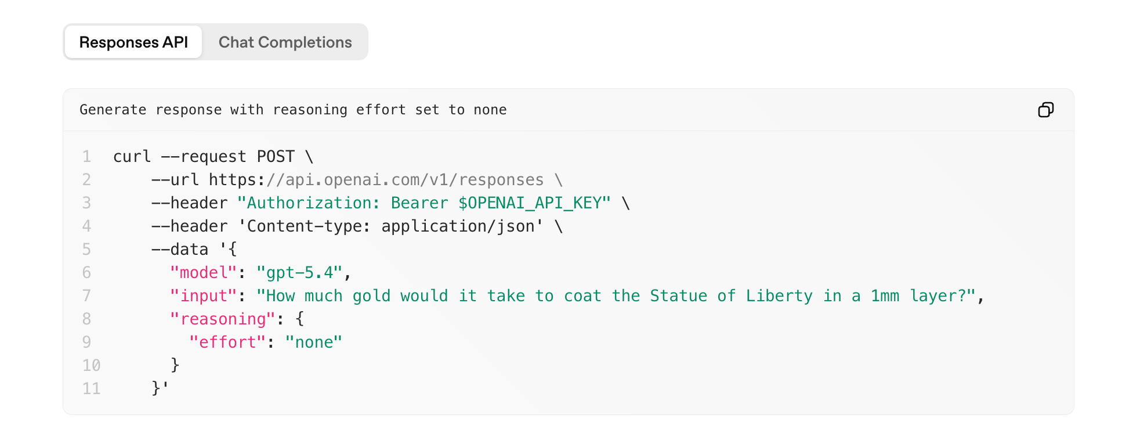The width and height of the screenshot is (1122, 433).
Task: Click line number 11 in the gutter
Action: [91, 389]
